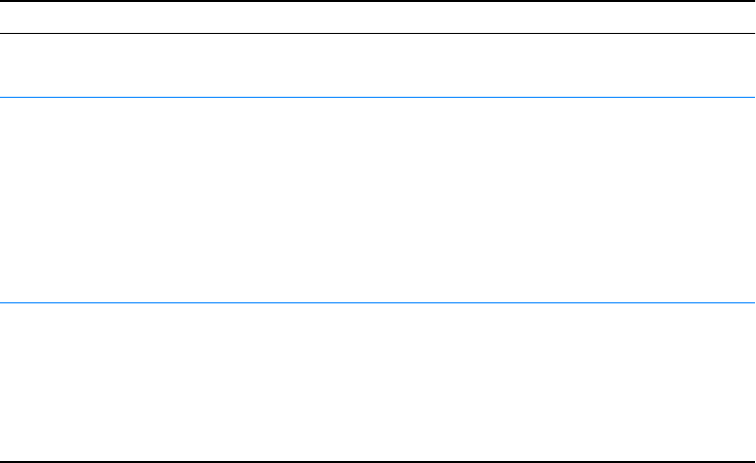Click the thick black top border line
This screenshot has width=756, height=463.
click(378, 2)
